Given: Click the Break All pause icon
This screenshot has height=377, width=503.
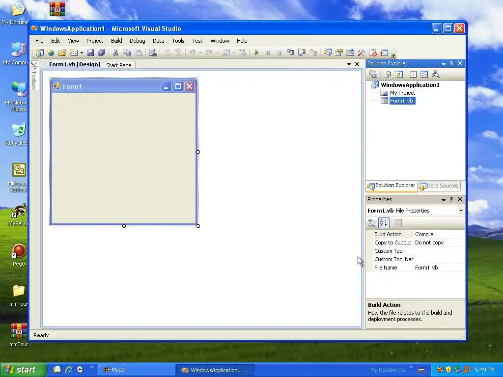Looking at the screenshot, I should click(x=268, y=53).
